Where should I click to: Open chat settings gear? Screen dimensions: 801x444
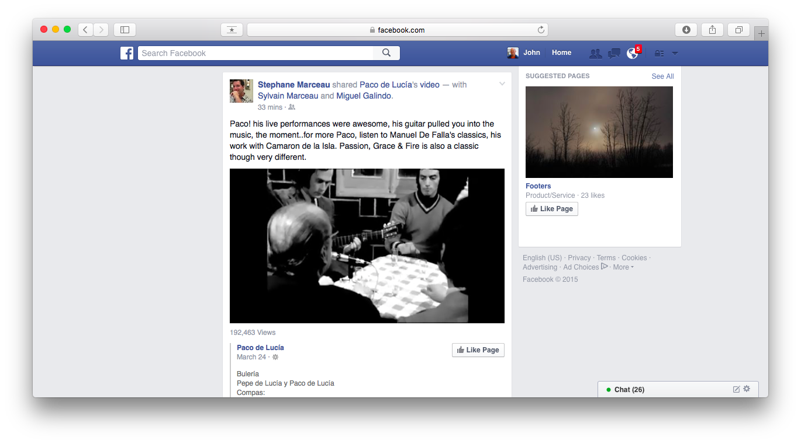coord(747,389)
